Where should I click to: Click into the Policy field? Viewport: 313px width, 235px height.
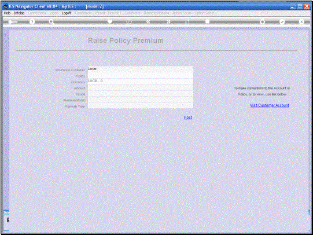pyautogui.click(x=141, y=75)
